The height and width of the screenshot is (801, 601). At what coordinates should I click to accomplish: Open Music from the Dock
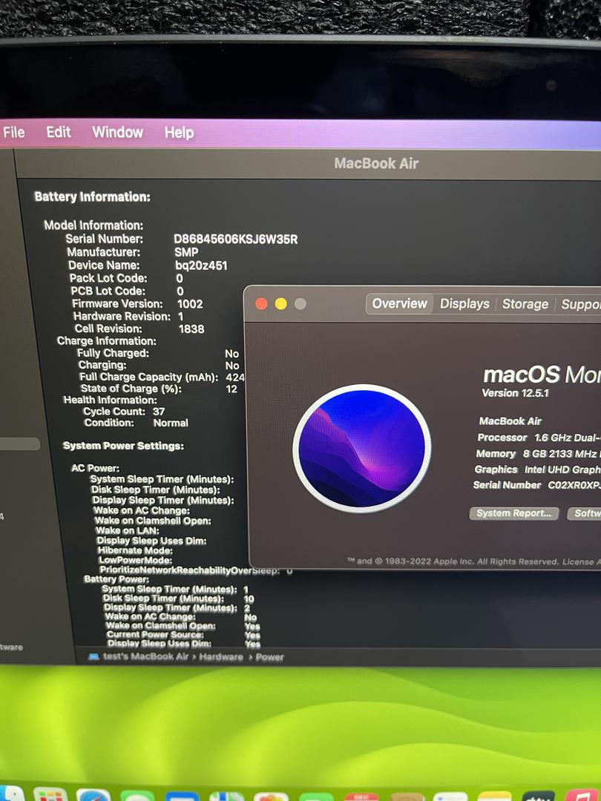[583, 795]
